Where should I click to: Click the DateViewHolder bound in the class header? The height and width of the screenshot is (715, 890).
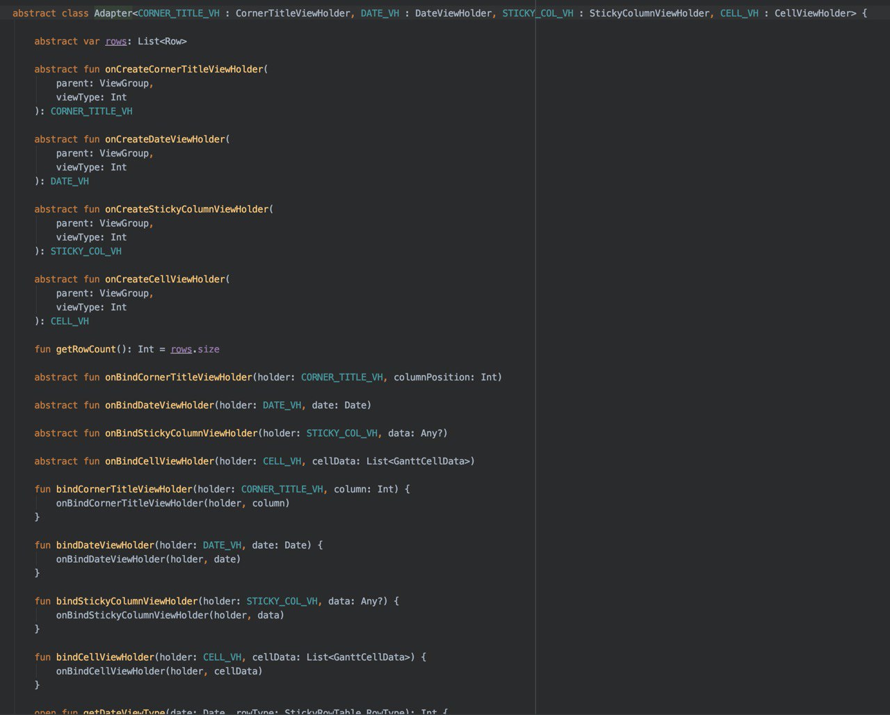tap(453, 13)
